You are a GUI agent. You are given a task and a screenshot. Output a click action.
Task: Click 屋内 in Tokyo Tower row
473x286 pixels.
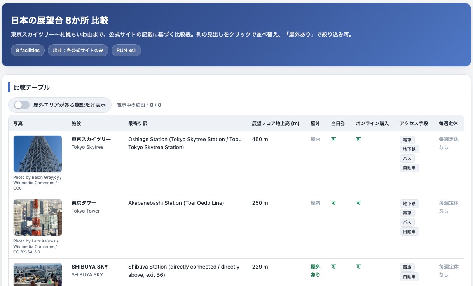coord(315,203)
